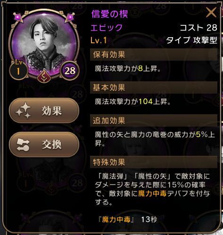This screenshot has height=235, width=223.
Task: Click the purple cost 28 badge
Action: 70,71
